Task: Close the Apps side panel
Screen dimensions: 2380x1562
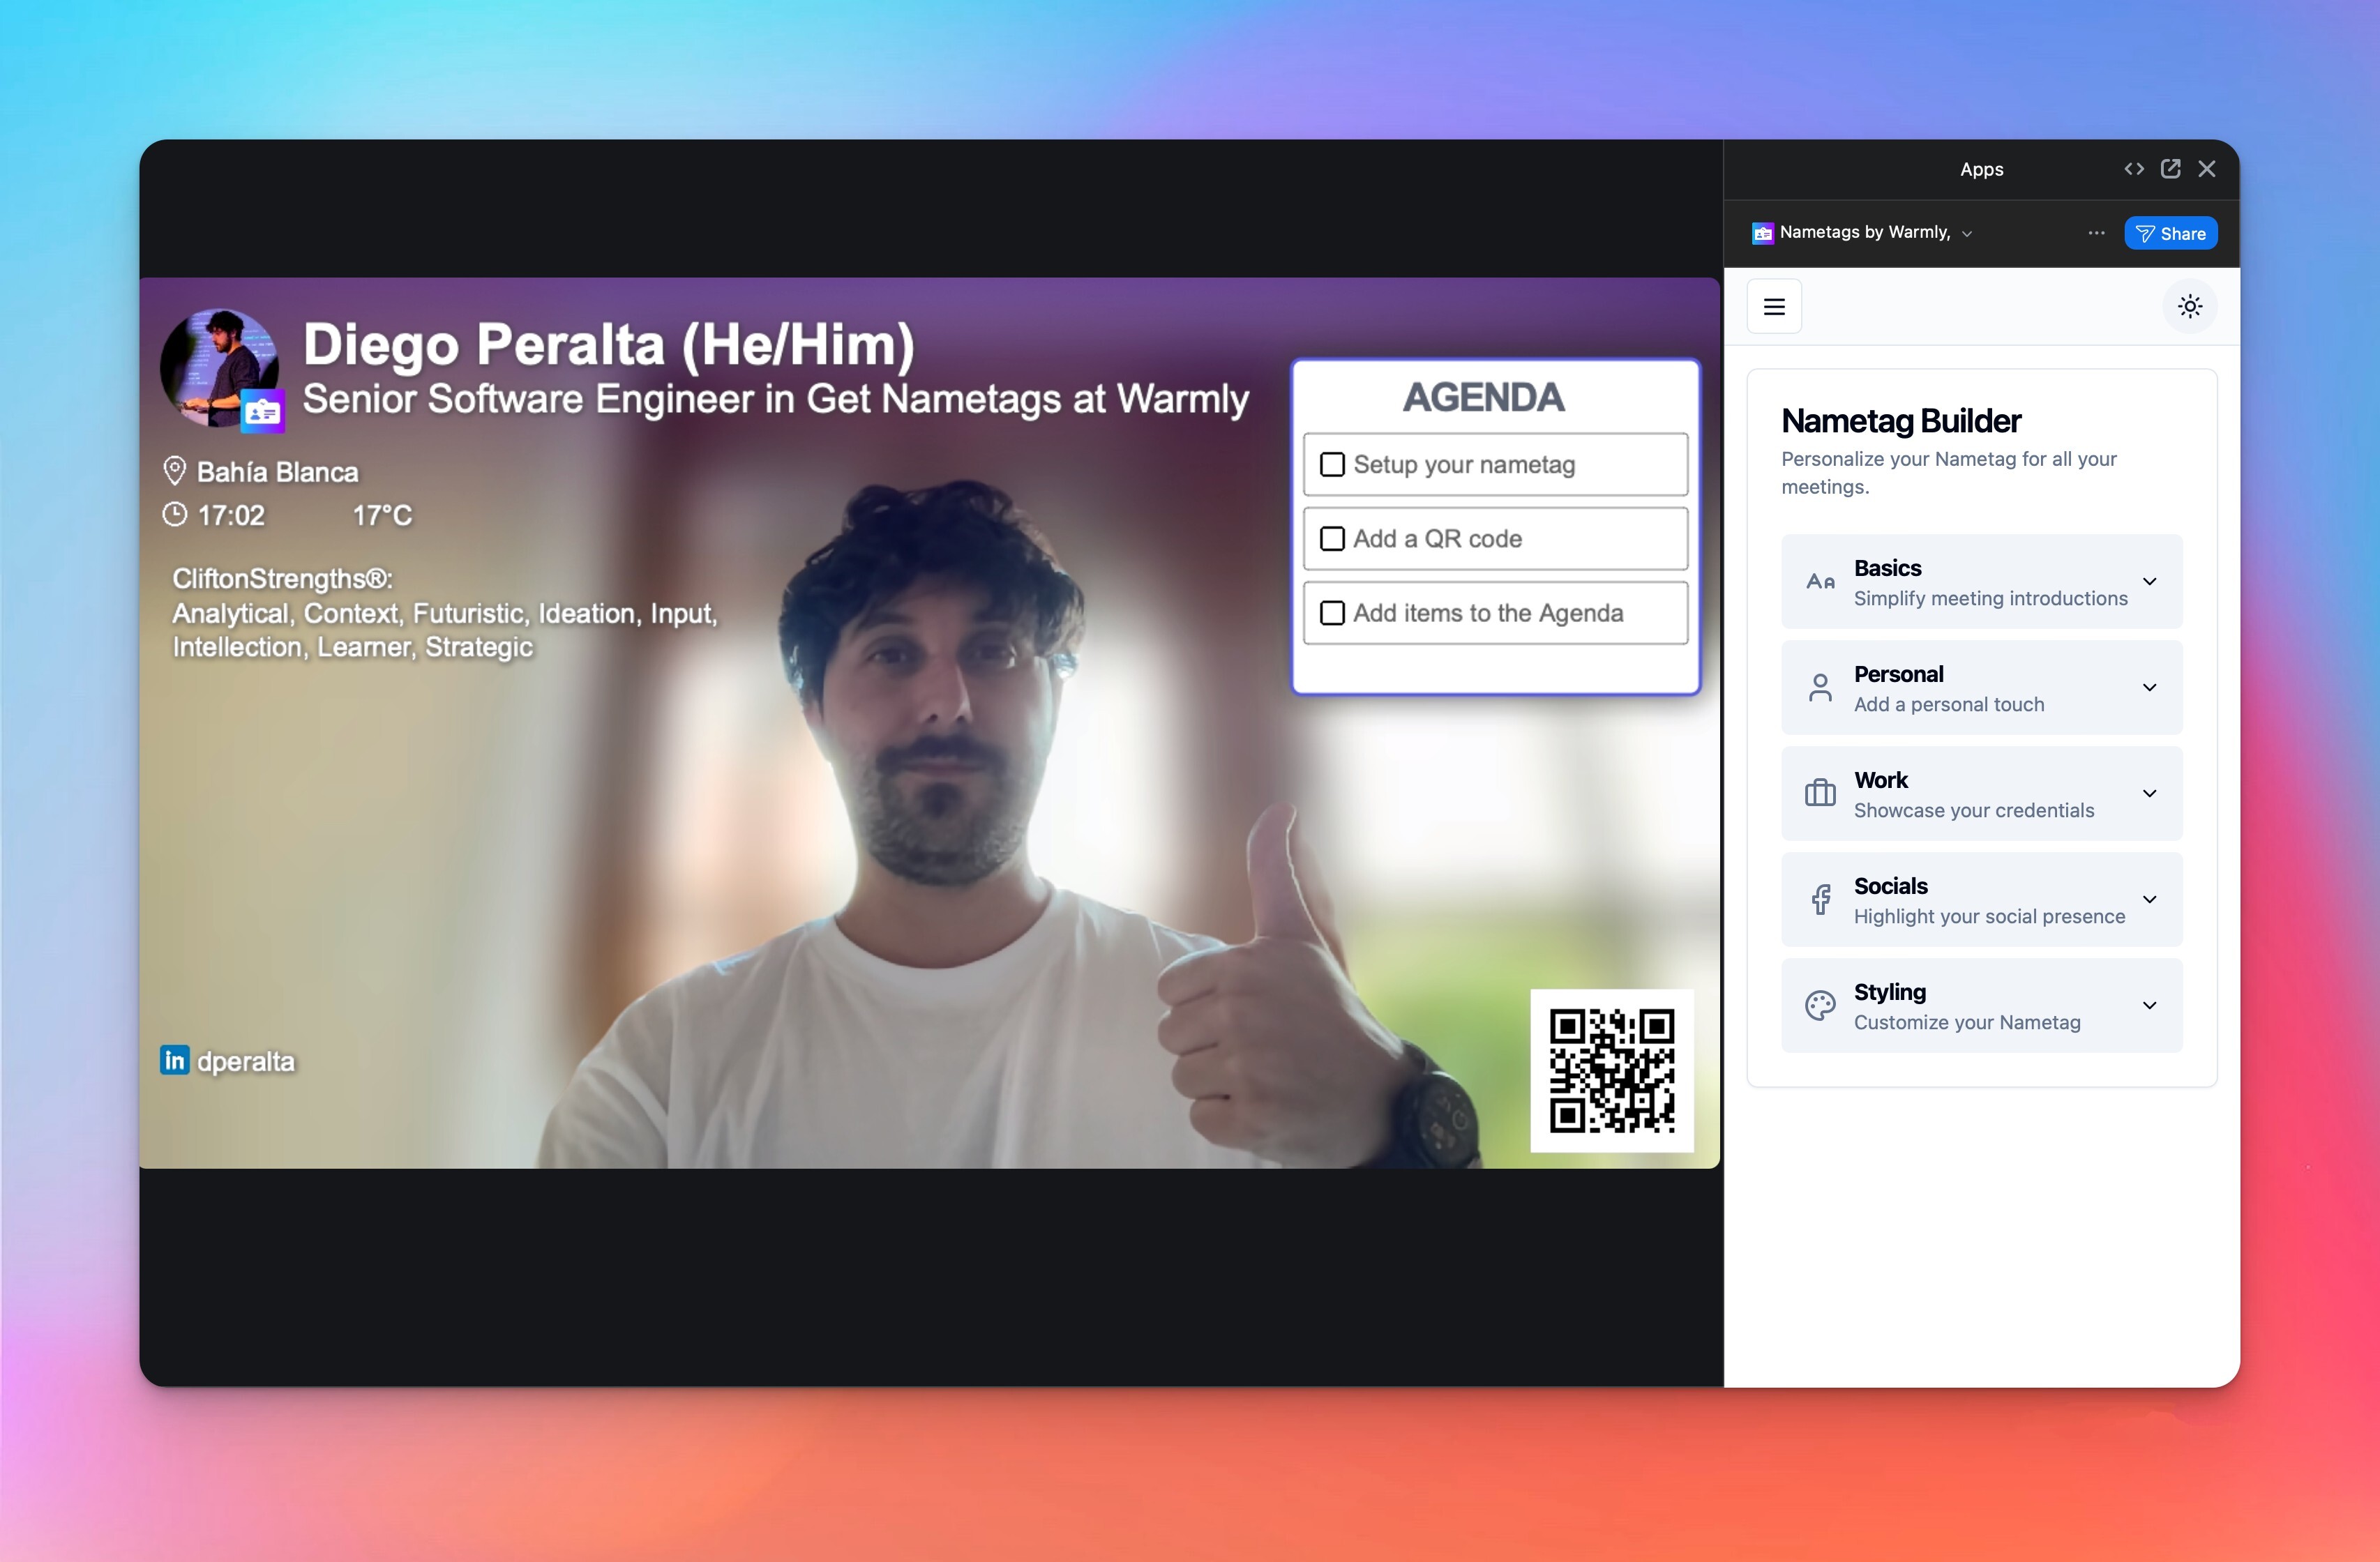Action: pyautogui.click(x=2207, y=169)
